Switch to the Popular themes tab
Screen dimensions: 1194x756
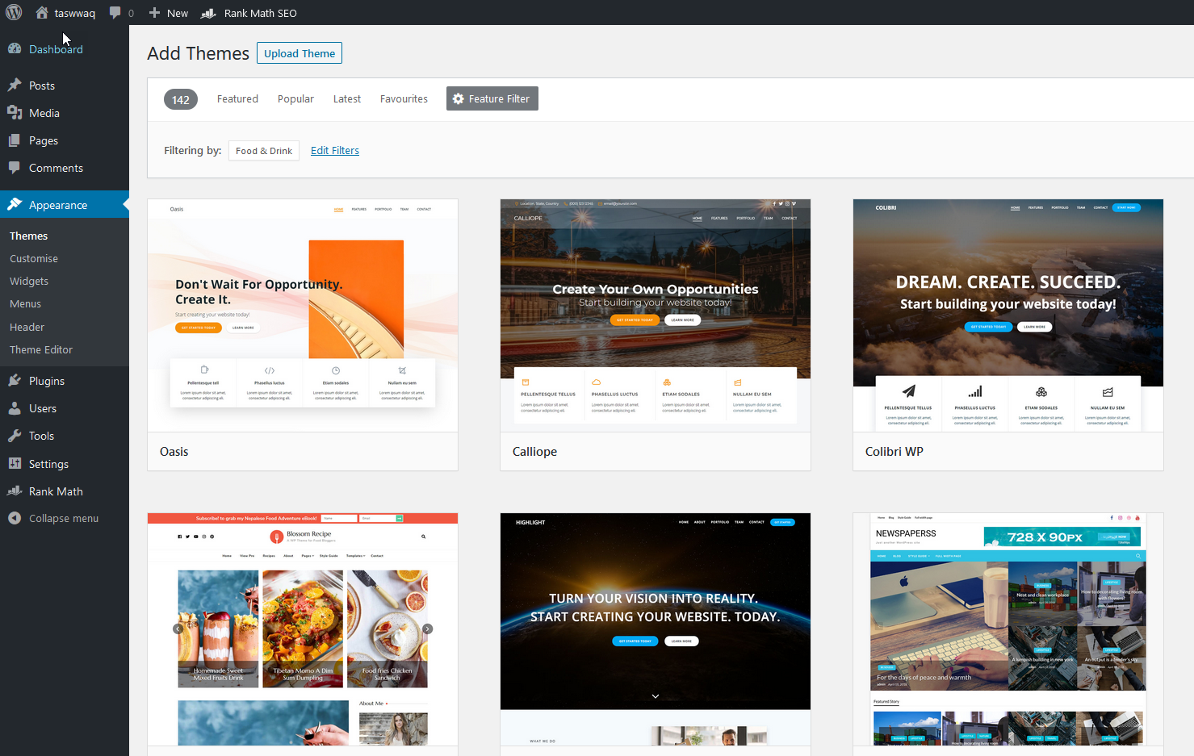coord(295,98)
